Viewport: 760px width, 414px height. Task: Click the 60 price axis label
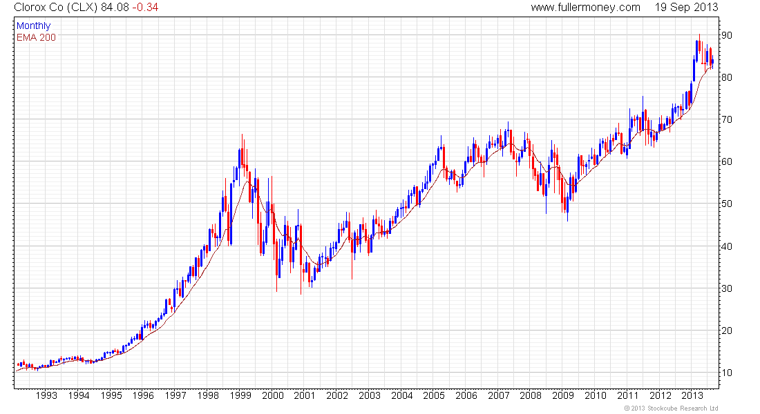pyautogui.click(x=727, y=161)
